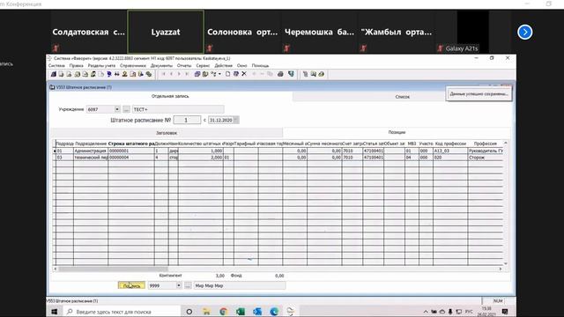564x317 pixels.
Task: Switch to Отдельная запись tab
Action: 170,96
